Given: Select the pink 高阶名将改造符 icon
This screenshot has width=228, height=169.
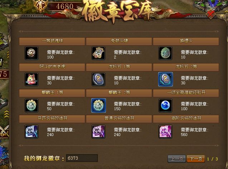Looking at the screenshot, I should pyautogui.click(x=165, y=132).
